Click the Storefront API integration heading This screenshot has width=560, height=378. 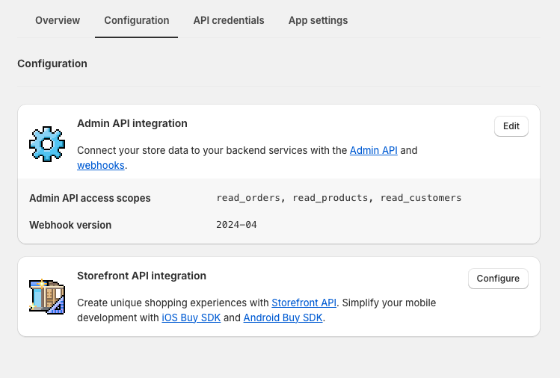pyautogui.click(x=141, y=276)
